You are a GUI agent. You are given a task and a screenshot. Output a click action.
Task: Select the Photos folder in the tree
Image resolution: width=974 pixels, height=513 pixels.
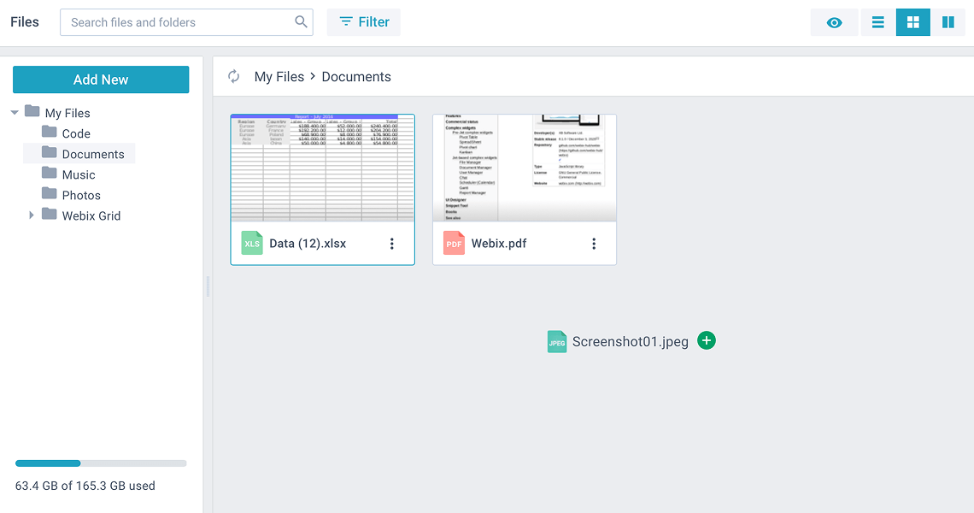coord(81,195)
